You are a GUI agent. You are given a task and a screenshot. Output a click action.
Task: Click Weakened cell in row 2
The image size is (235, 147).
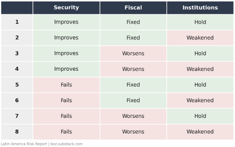coord(200,38)
